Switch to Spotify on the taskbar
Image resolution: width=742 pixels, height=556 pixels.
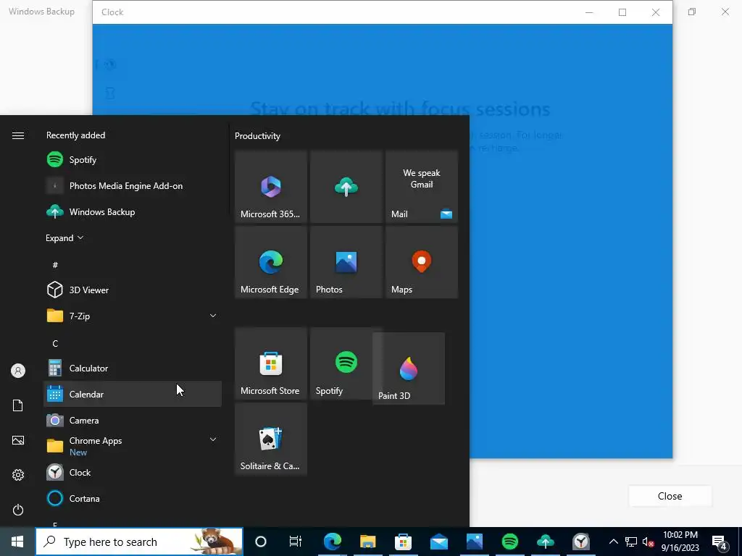[509, 542]
